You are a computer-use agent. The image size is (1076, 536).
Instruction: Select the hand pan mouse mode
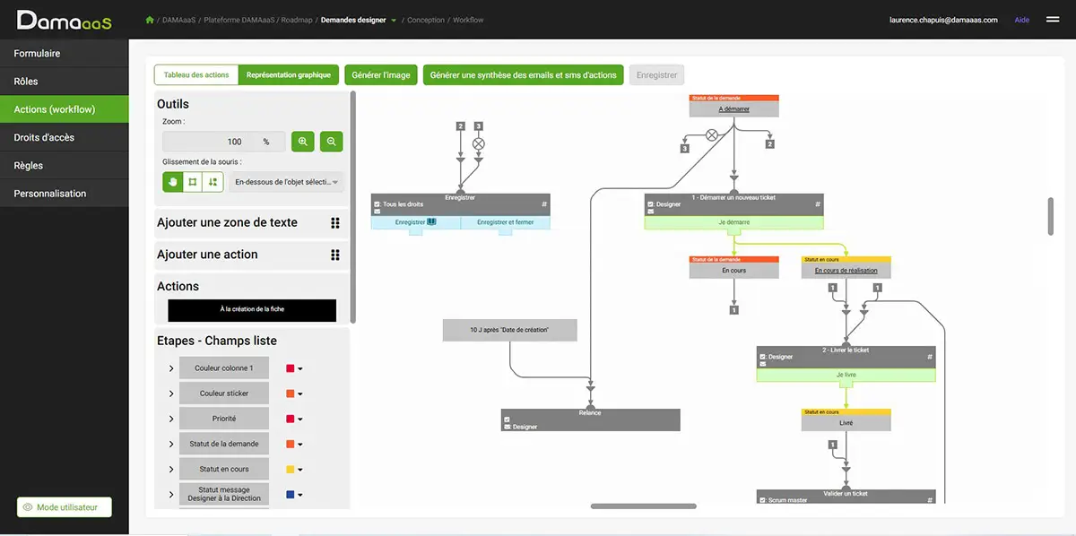[x=172, y=182]
